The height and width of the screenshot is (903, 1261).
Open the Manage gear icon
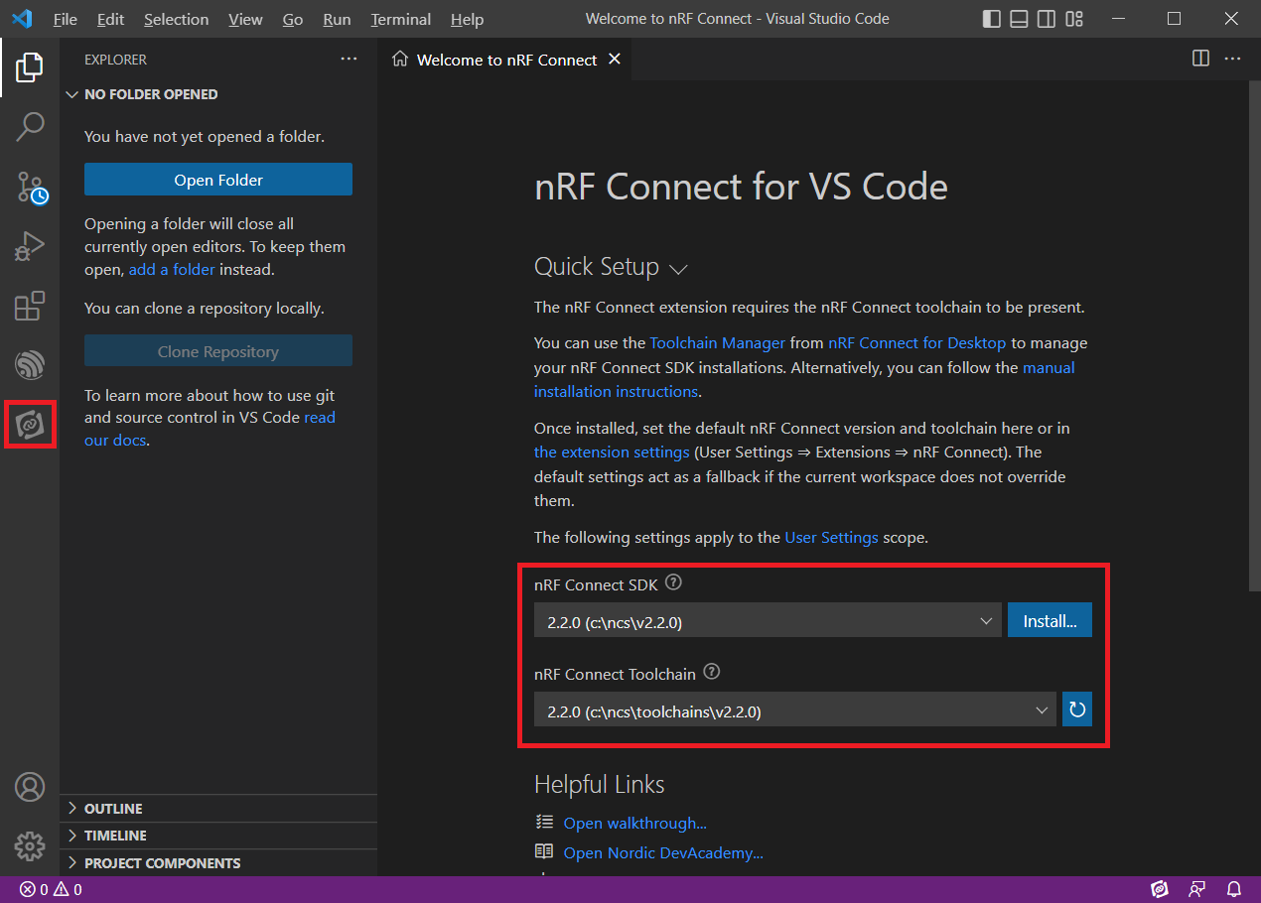30,845
